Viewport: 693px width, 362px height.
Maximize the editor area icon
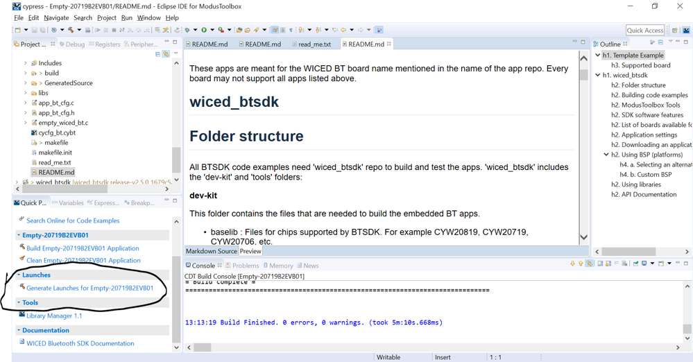point(583,42)
